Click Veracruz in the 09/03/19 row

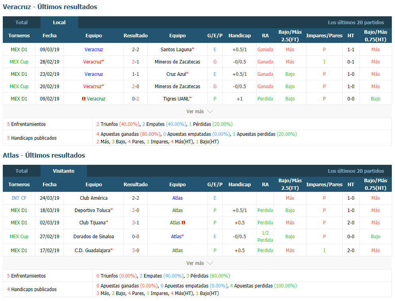94,49
